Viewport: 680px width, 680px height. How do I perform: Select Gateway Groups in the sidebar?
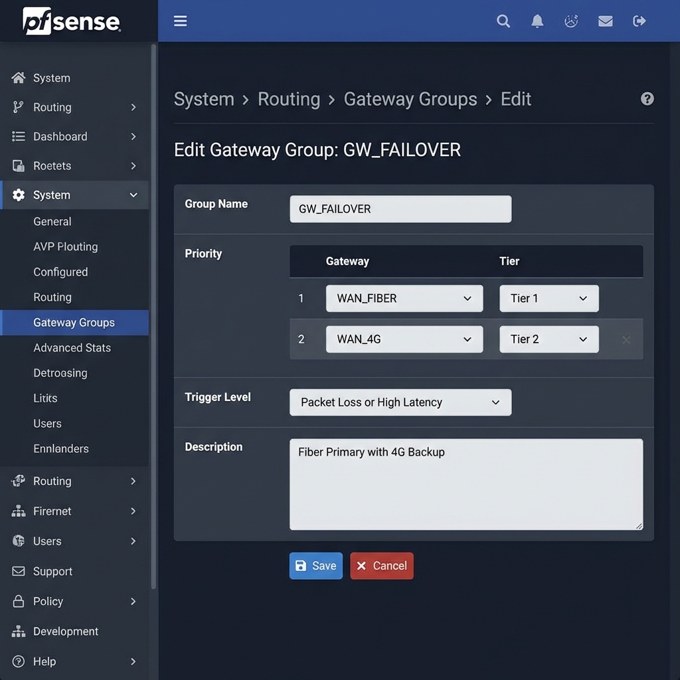[x=74, y=323]
